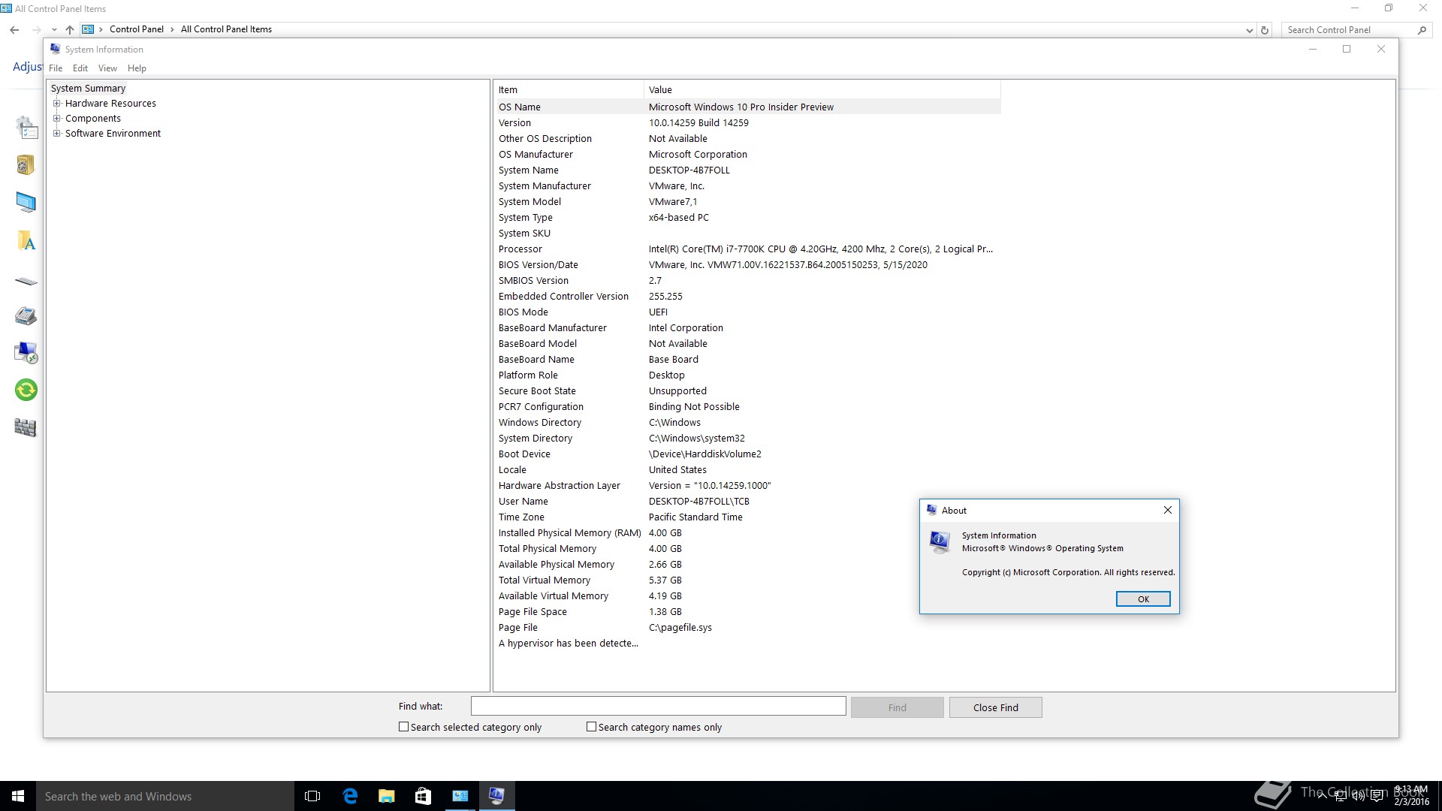The image size is (1442, 811).
Task: Open recent locations dropdown arrow
Action: [x=54, y=30]
